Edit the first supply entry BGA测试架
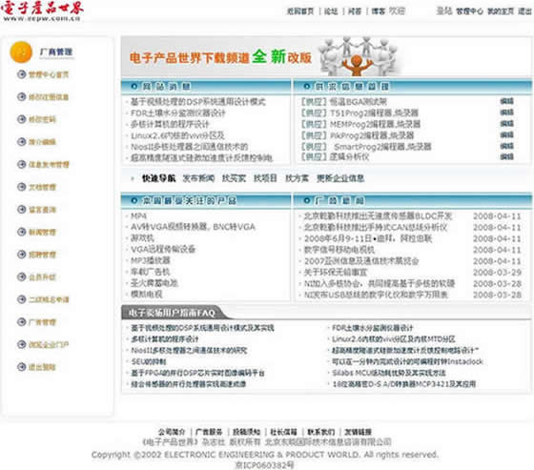The height and width of the screenshot is (470, 534). 506,101
